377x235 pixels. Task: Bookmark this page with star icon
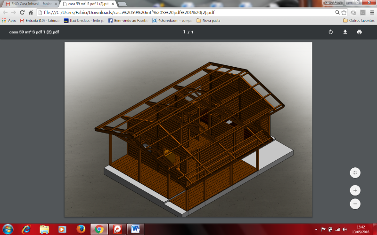[x=344, y=13]
